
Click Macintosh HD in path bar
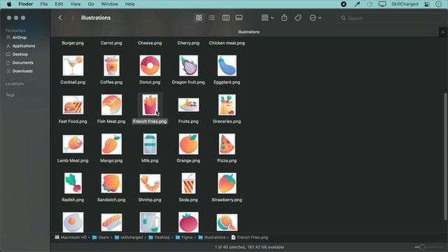[x=71, y=237]
